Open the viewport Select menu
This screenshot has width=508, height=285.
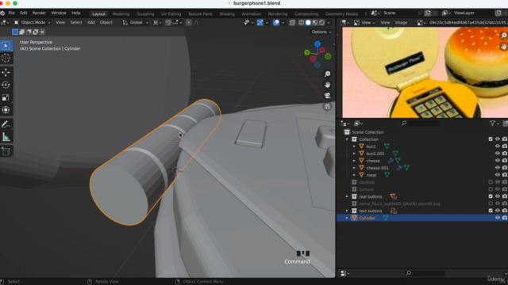point(76,23)
